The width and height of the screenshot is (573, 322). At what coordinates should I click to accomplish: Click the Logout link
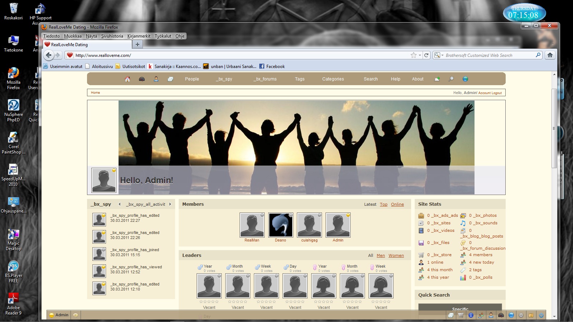pyautogui.click(x=497, y=93)
